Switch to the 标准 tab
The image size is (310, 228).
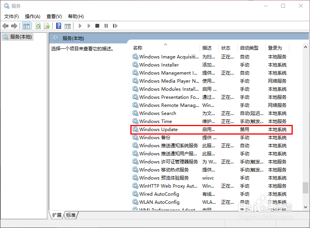pos(71,215)
